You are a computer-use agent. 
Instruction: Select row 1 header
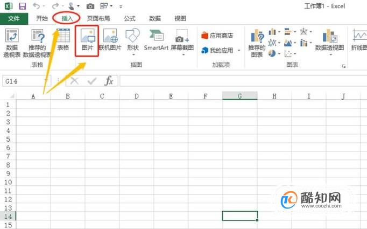(8, 105)
